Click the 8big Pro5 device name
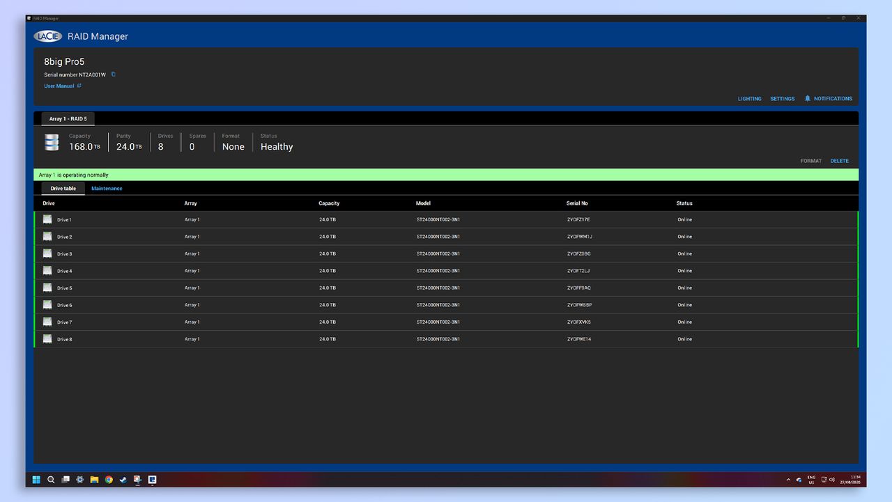The width and height of the screenshot is (892, 502). click(64, 62)
